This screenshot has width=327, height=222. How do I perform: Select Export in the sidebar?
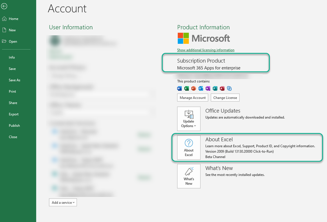point(13,114)
